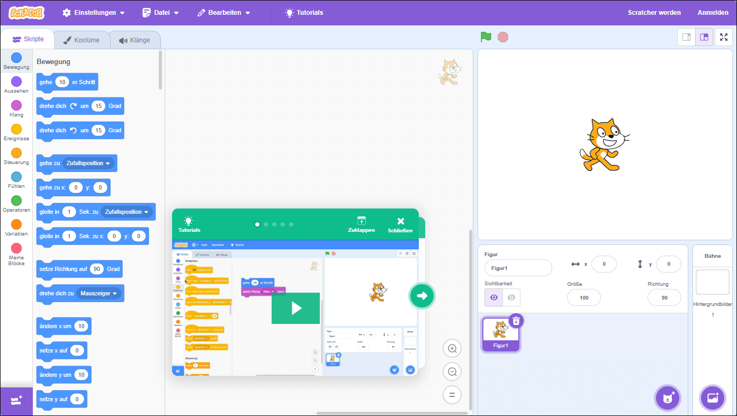Click the ändere x um 10 block
This screenshot has width=737, height=416.
[x=64, y=327]
